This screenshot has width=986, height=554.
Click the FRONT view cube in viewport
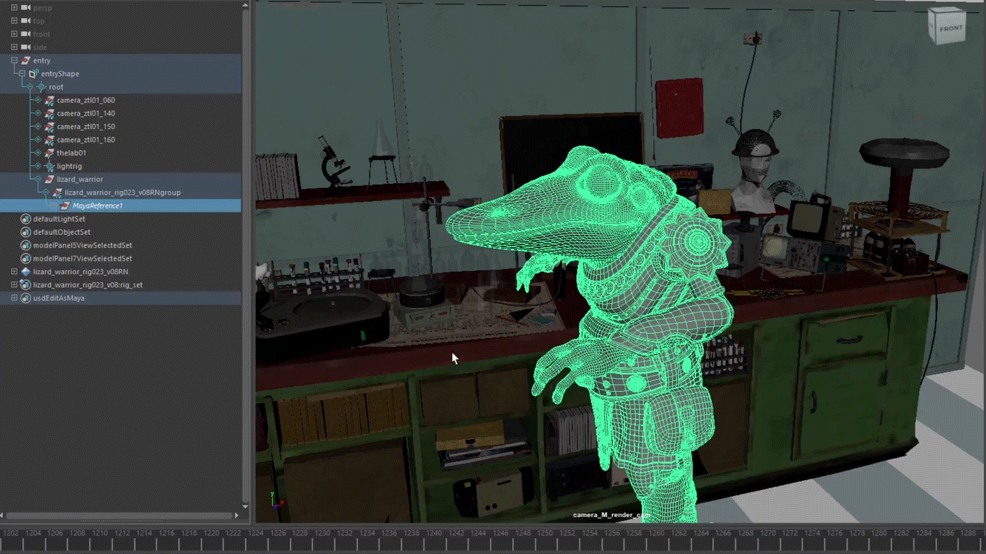(x=947, y=26)
